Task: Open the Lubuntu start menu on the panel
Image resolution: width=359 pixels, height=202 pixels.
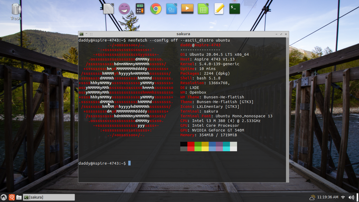Action: tap(4, 197)
